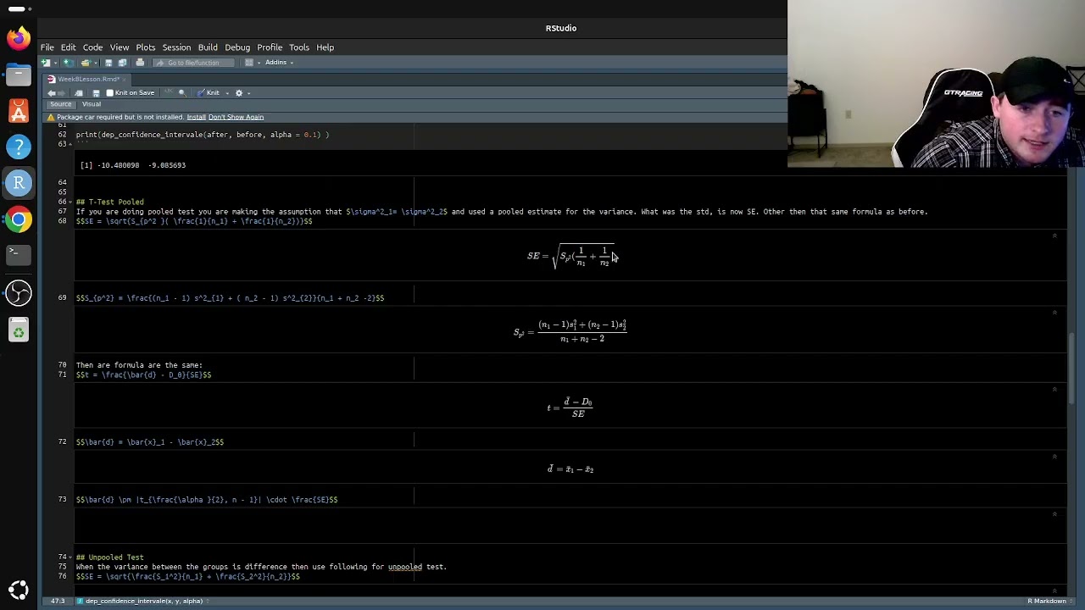Screen dimensions: 1085x610
Task: Click the Save All documents icon
Action: tap(122, 63)
